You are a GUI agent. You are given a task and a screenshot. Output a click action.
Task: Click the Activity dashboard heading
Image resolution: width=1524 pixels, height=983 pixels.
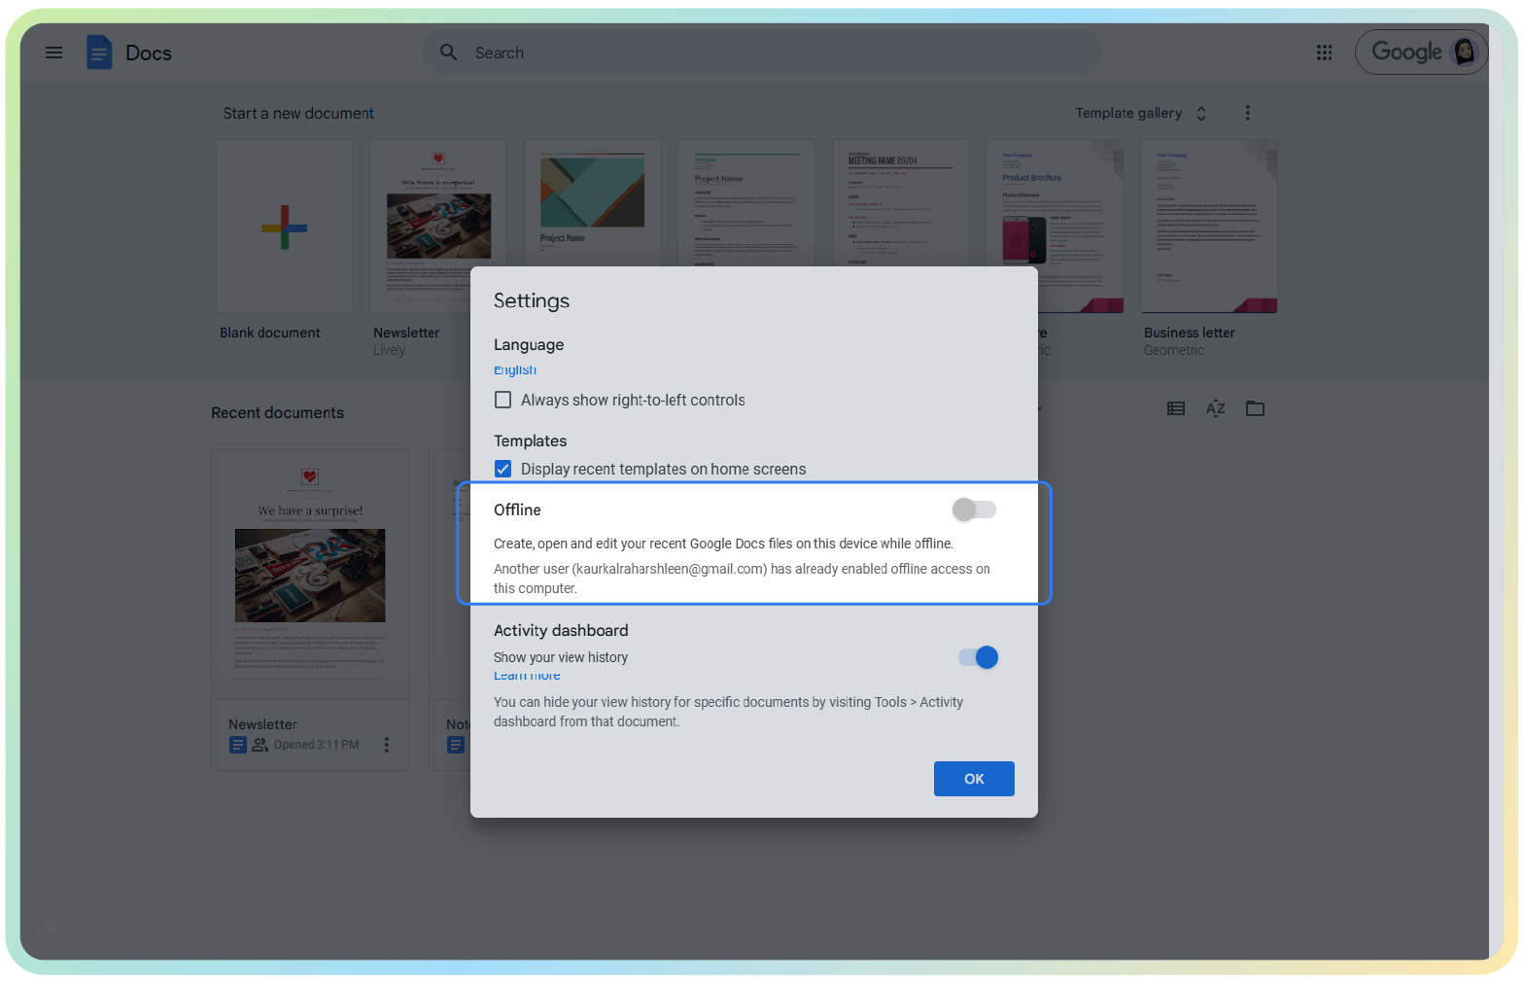point(561,630)
